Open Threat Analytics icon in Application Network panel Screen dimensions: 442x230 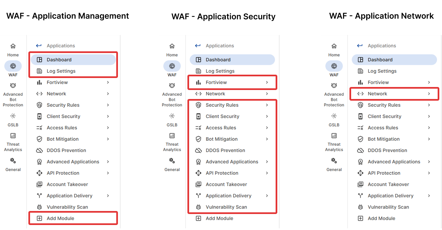click(x=334, y=136)
